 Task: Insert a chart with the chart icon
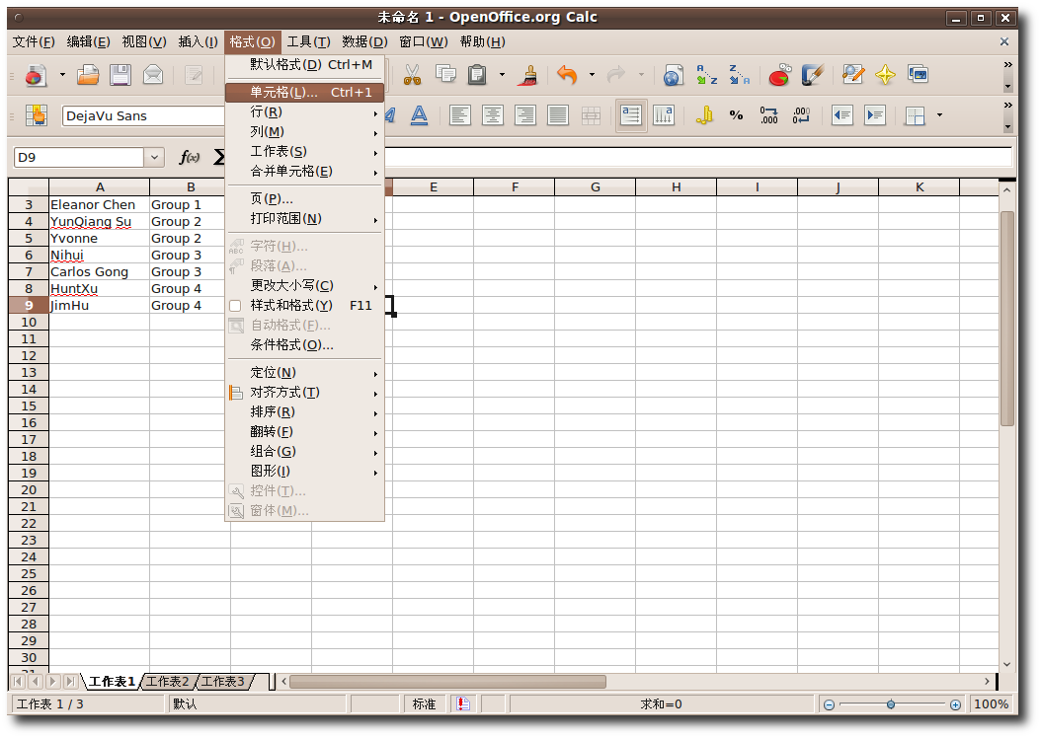[779, 75]
